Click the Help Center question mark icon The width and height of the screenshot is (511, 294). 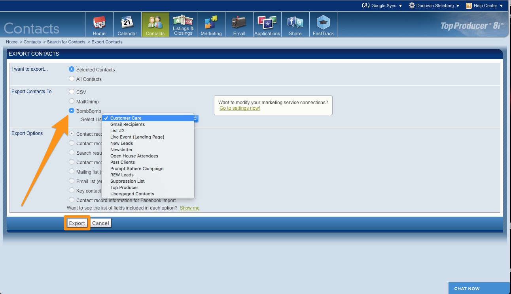click(469, 6)
